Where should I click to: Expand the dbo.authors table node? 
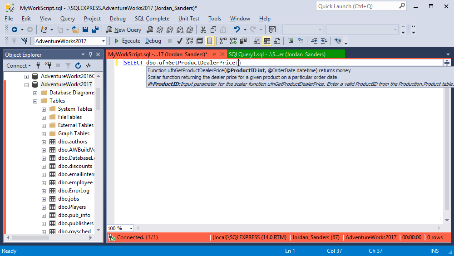click(44, 142)
